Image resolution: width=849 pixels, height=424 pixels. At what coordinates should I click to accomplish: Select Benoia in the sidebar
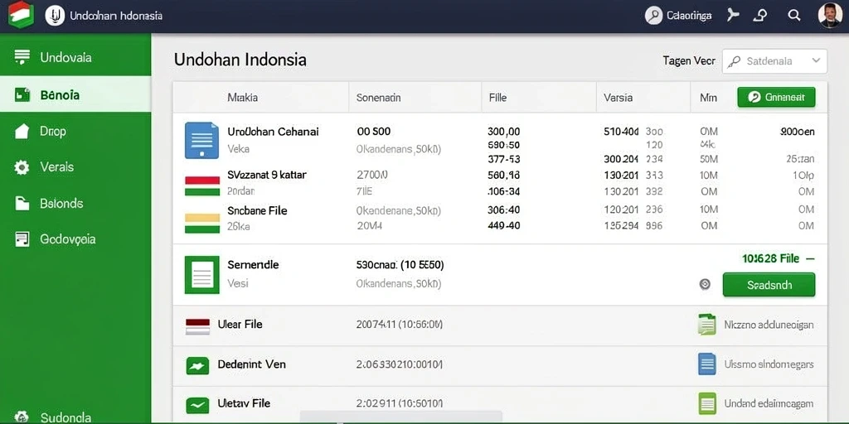(75, 94)
